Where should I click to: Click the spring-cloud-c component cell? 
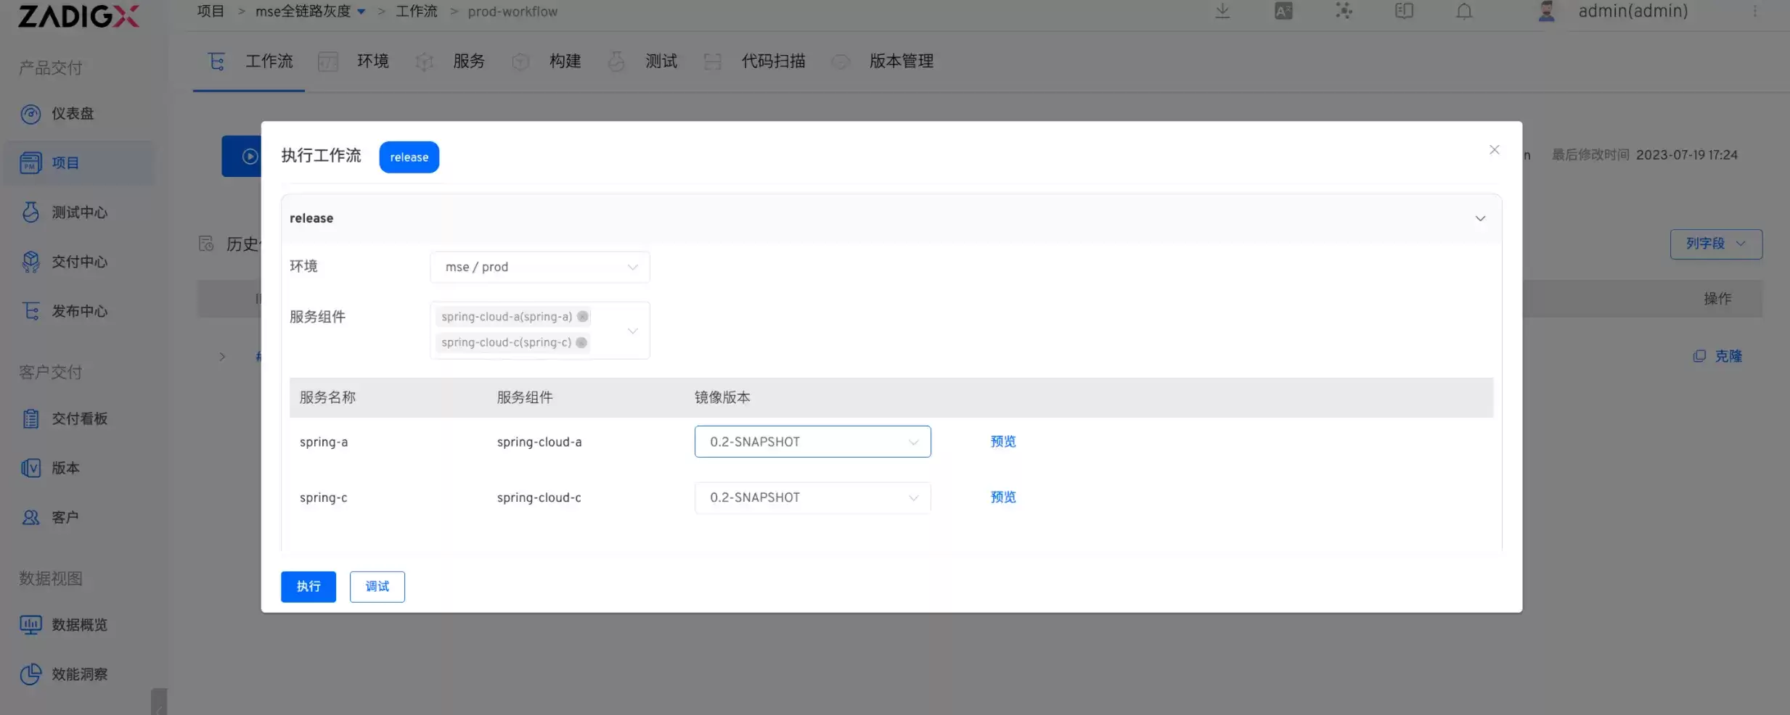539,497
